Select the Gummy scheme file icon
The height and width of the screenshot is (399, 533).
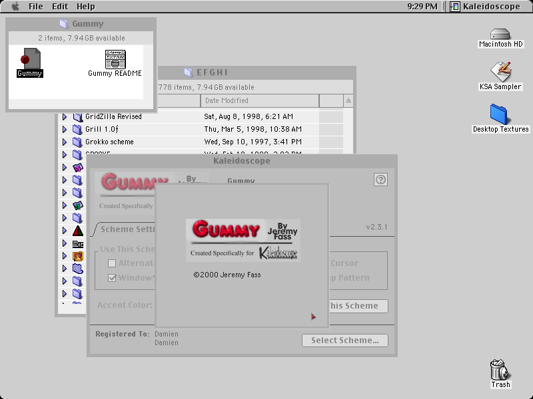click(30, 59)
